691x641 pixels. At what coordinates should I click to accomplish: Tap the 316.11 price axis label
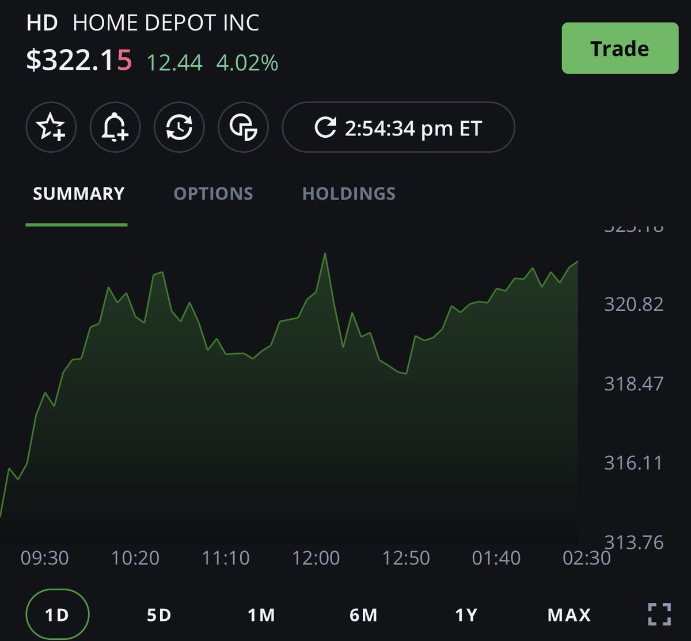(633, 463)
